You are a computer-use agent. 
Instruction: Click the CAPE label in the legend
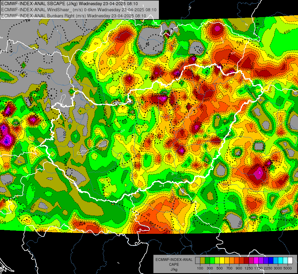[174, 265]
